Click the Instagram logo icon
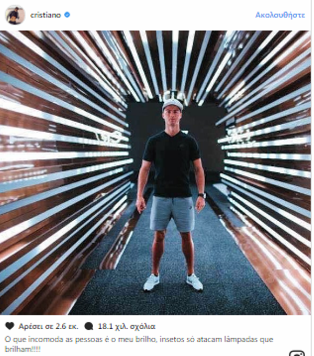Screen dimensions: 314x356 point(297,354)
